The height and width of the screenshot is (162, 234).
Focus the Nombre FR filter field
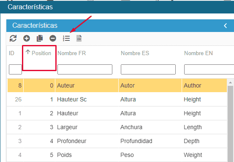[x=85, y=69]
